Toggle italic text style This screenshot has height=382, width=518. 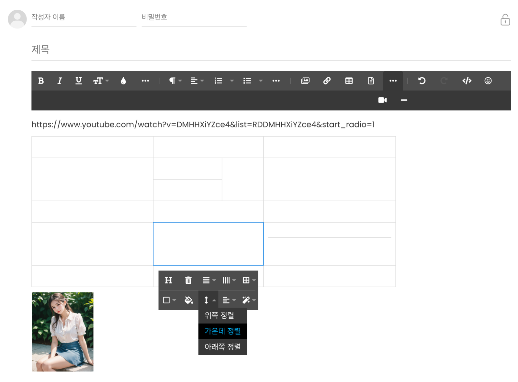click(60, 81)
